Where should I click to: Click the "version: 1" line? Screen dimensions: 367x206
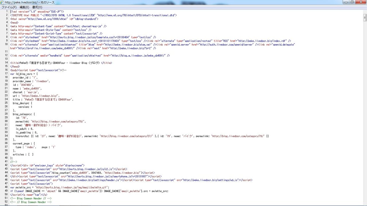click(25, 107)
